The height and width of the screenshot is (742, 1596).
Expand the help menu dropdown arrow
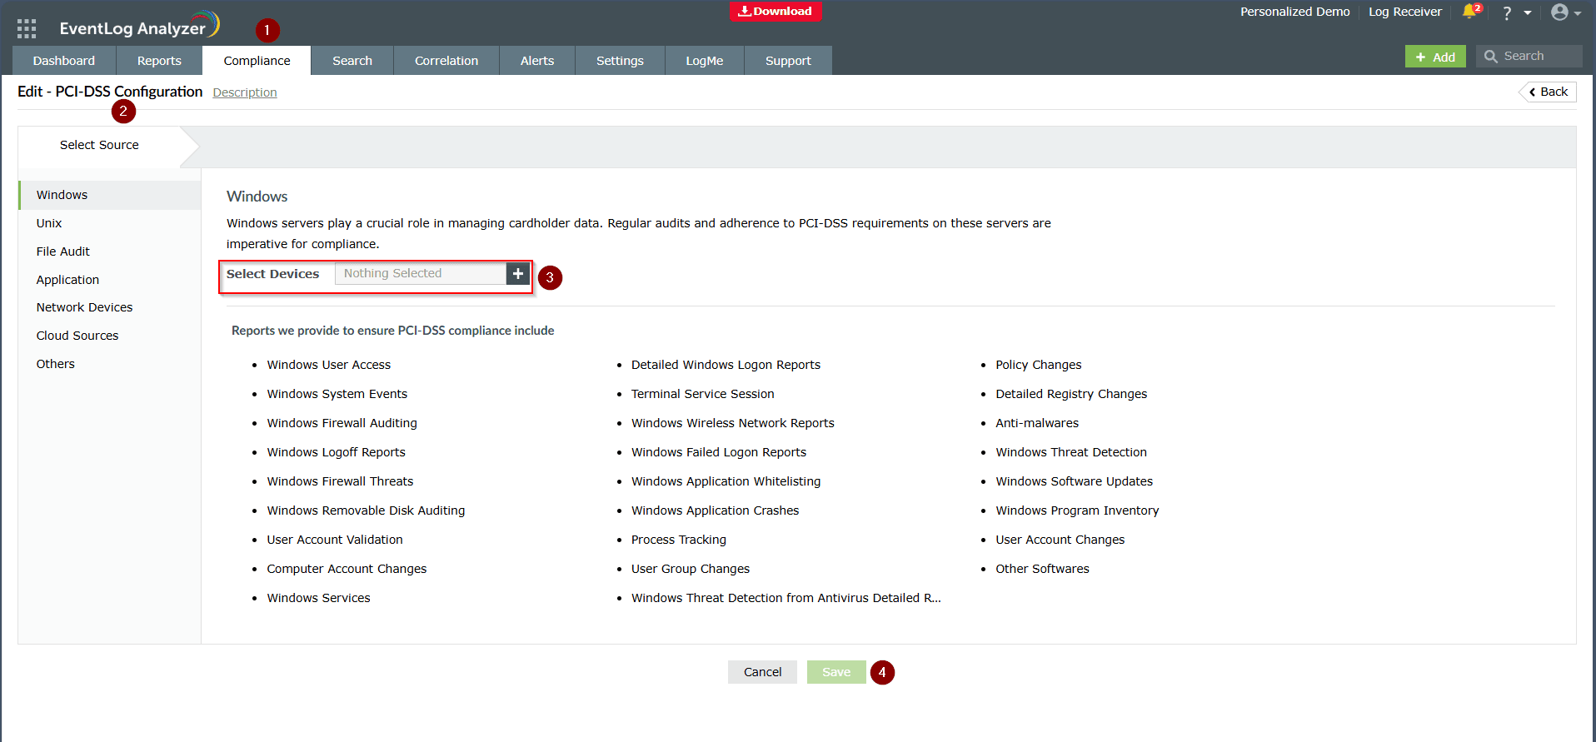[x=1528, y=13]
